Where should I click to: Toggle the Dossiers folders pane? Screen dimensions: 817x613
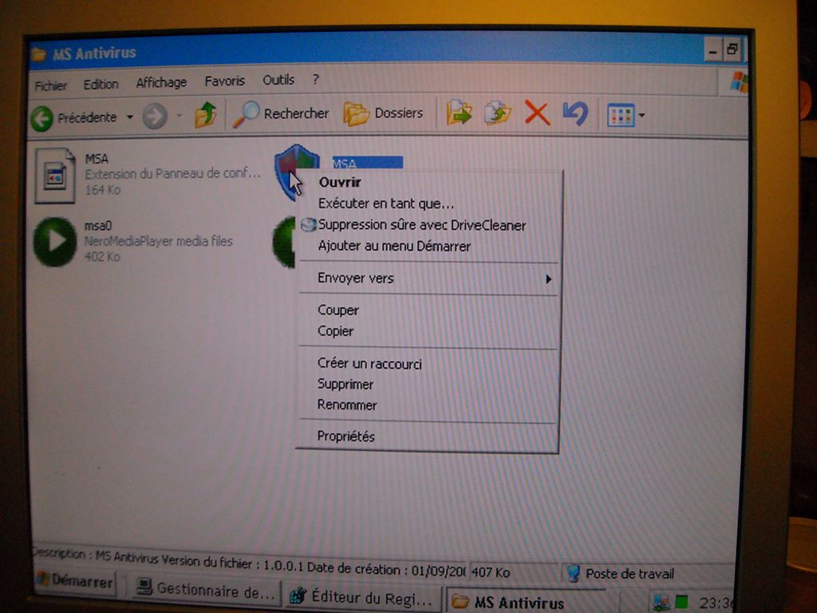(384, 113)
